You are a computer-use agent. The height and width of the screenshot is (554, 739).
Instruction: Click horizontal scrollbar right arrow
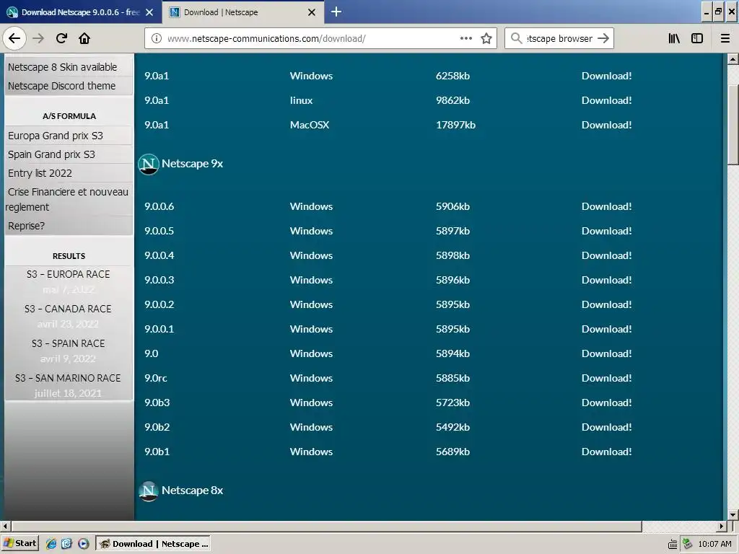pyautogui.click(x=722, y=526)
